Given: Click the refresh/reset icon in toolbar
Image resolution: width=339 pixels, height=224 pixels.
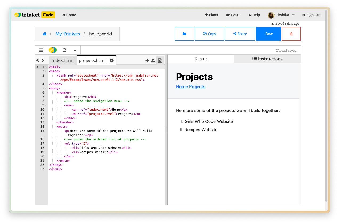Looking at the screenshot, I should click(x=64, y=50).
